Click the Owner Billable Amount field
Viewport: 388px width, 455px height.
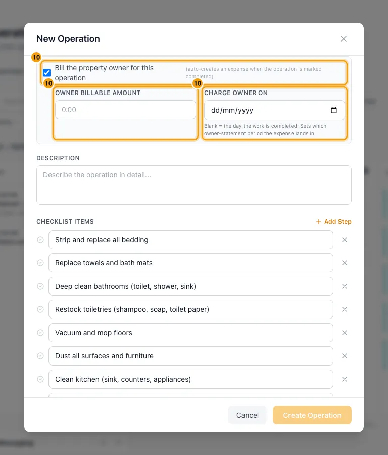pos(125,110)
